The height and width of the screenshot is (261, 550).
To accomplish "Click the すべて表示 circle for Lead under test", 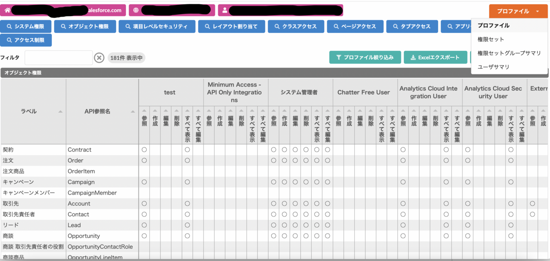I will click(x=187, y=225).
